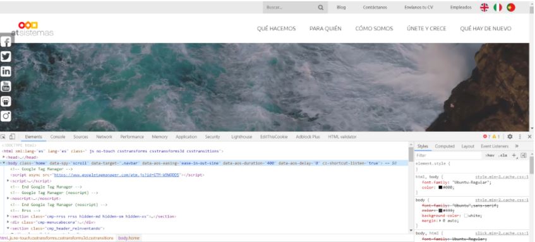Open the Facebook social sidebar icon
Viewport: 535px width, 242px height.
point(6,42)
